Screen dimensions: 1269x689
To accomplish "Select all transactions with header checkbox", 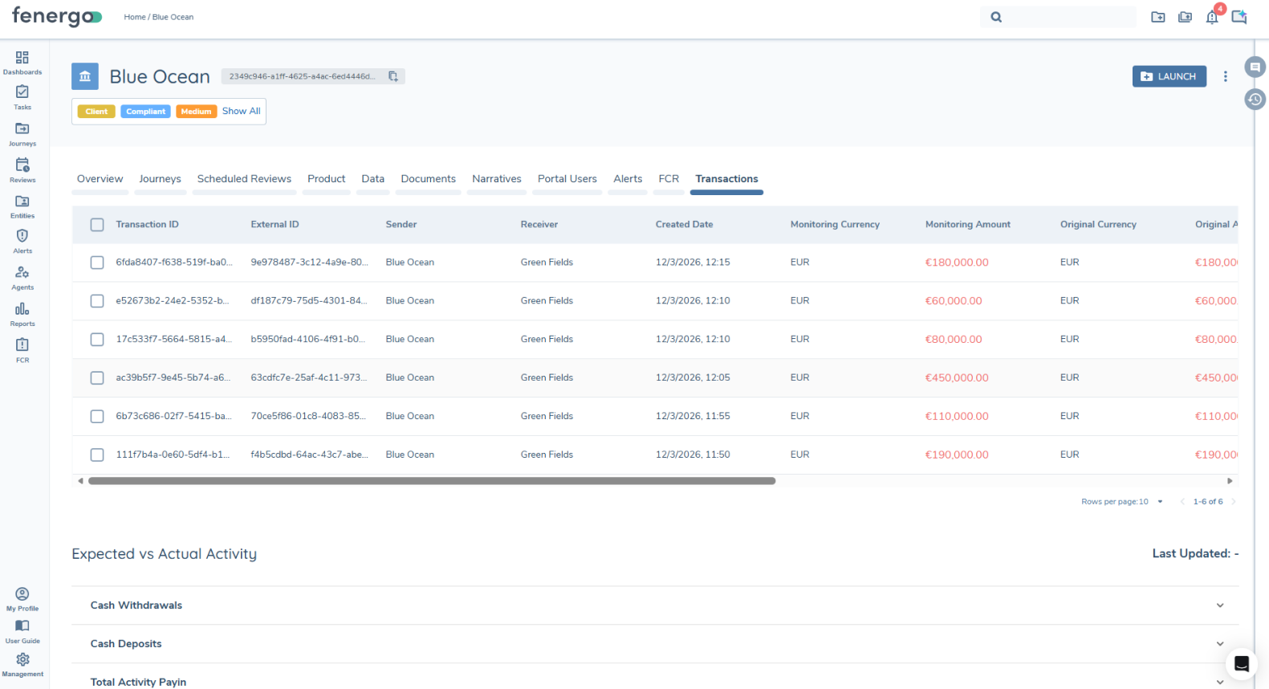I will coord(97,225).
